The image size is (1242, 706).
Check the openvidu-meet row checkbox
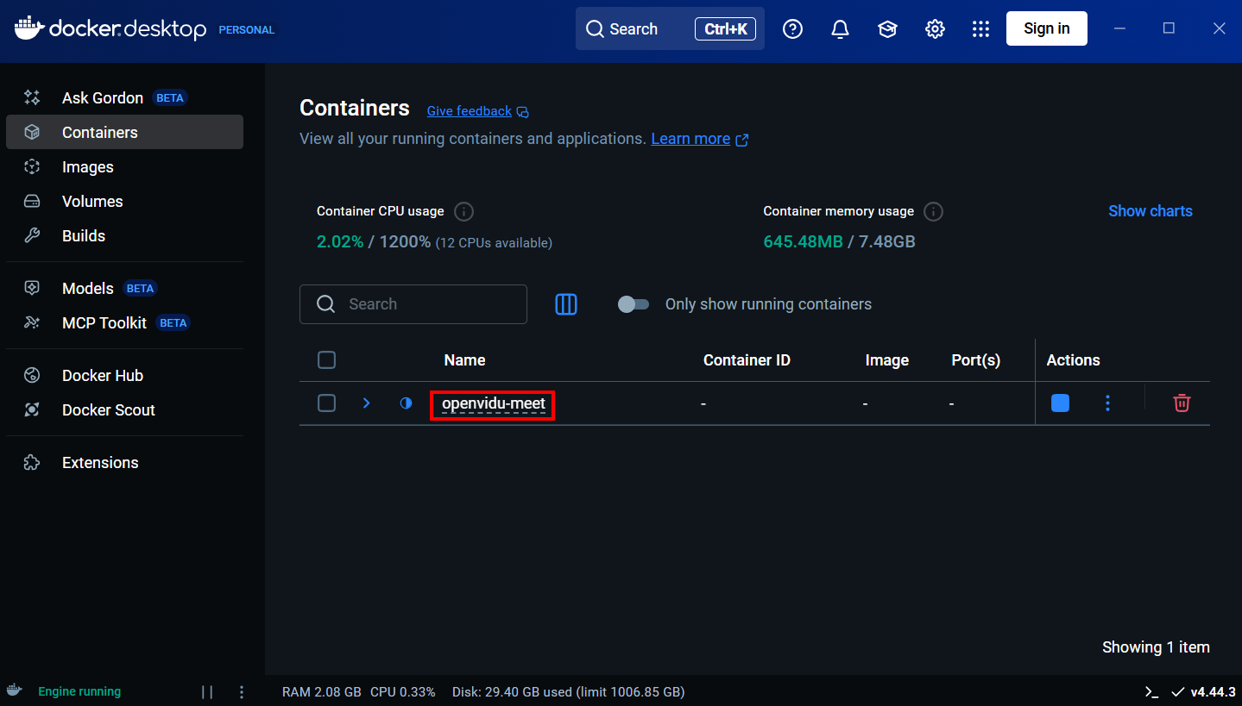tap(326, 403)
